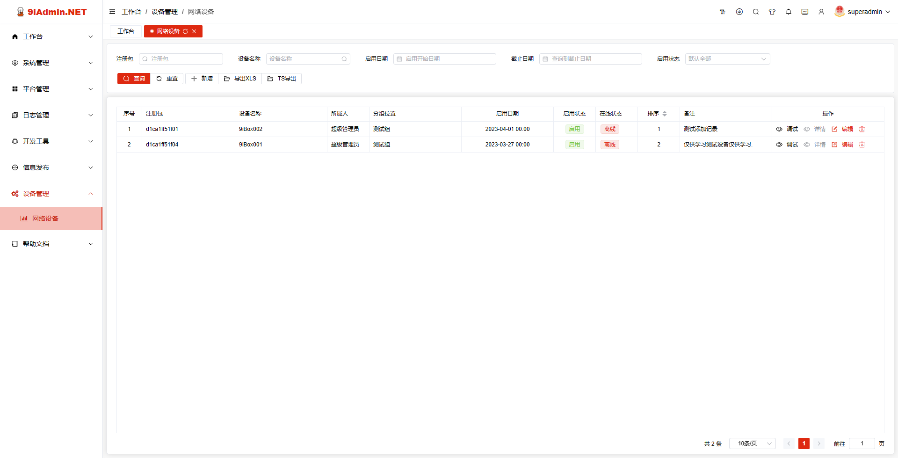Switch to the 工作台 tab
898x458 pixels.
tap(125, 31)
